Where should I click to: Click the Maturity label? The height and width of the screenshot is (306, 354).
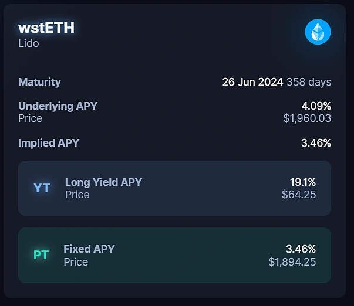pos(39,82)
